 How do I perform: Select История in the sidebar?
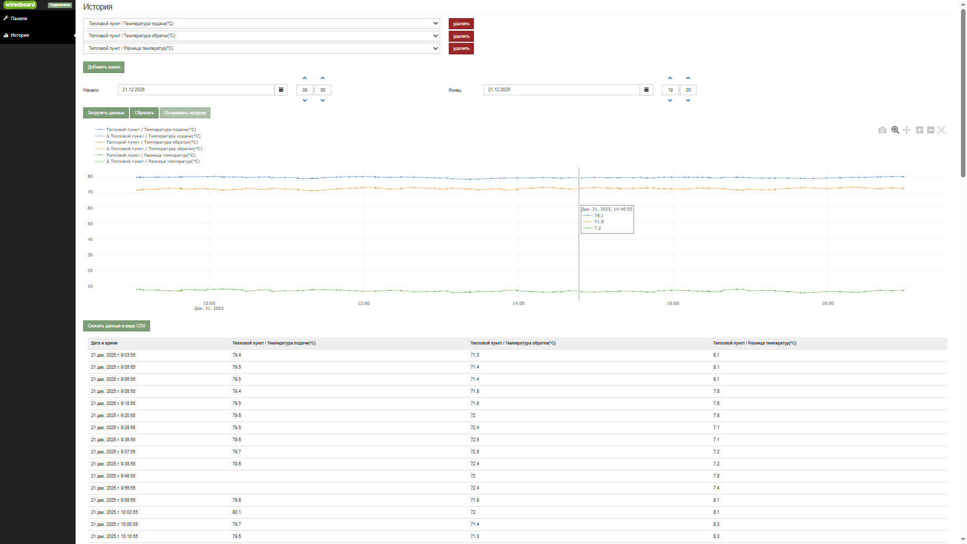pos(20,35)
